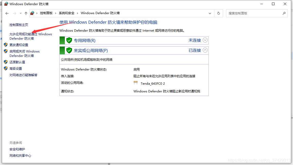Click the forward navigation arrow
The image size is (293, 165).
(14, 13)
